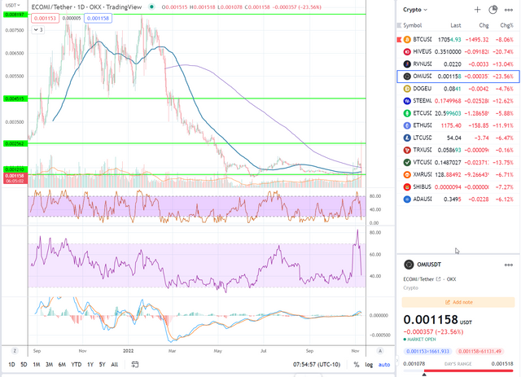Click the red flag next to BTCUSD
The width and height of the screenshot is (521, 377).
coord(399,40)
